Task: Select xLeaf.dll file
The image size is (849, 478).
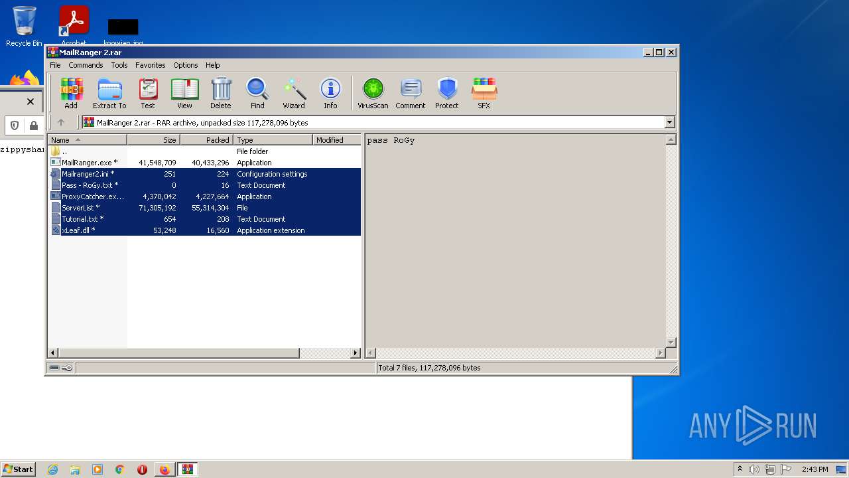Action: (204, 230)
